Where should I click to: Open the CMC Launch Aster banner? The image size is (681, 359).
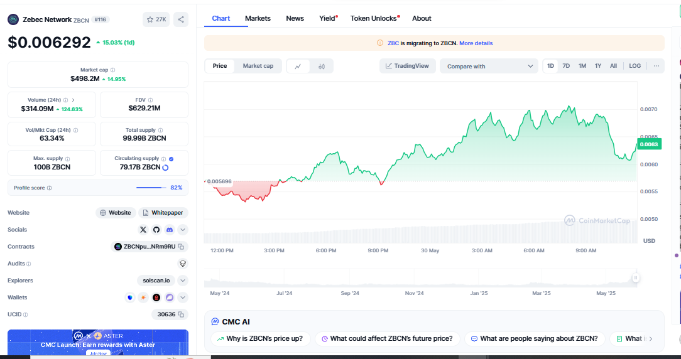tap(98, 343)
